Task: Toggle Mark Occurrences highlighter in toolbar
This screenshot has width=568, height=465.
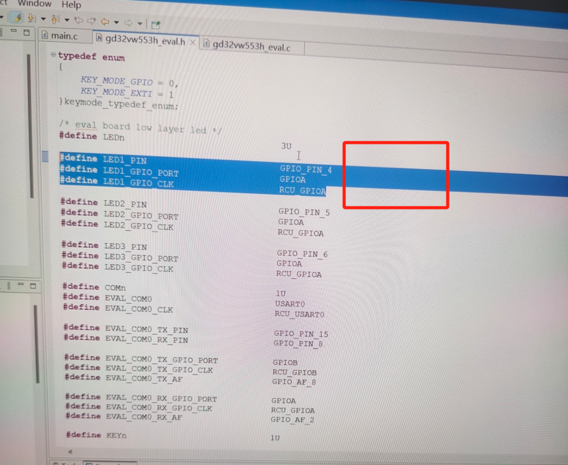Action: coord(17,19)
